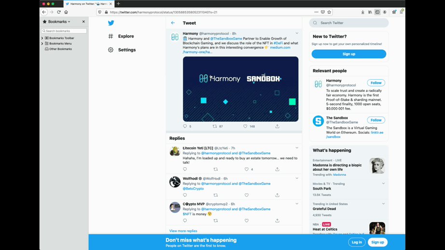
Task: Go to browser home page
Action: (x=66, y=12)
